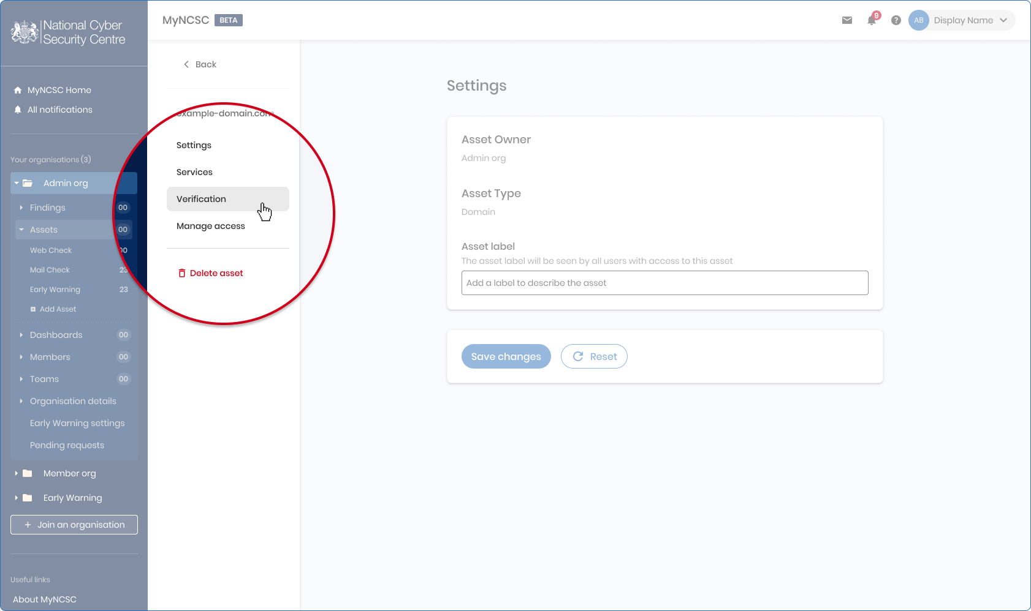
Task: Expand the Members section arrow
Action: coord(21,357)
